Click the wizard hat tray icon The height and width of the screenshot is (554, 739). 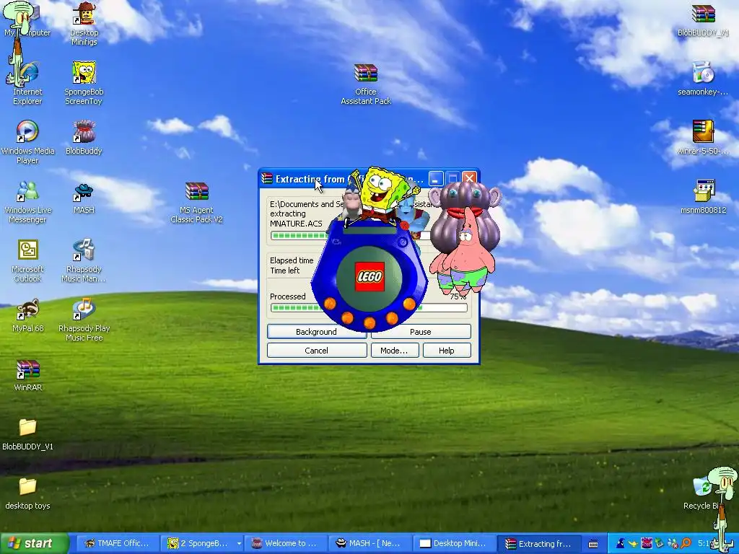pos(621,543)
